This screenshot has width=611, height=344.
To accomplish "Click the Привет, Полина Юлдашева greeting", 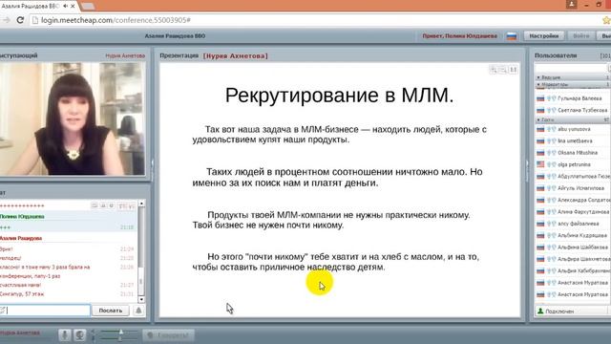I will tap(460, 36).
